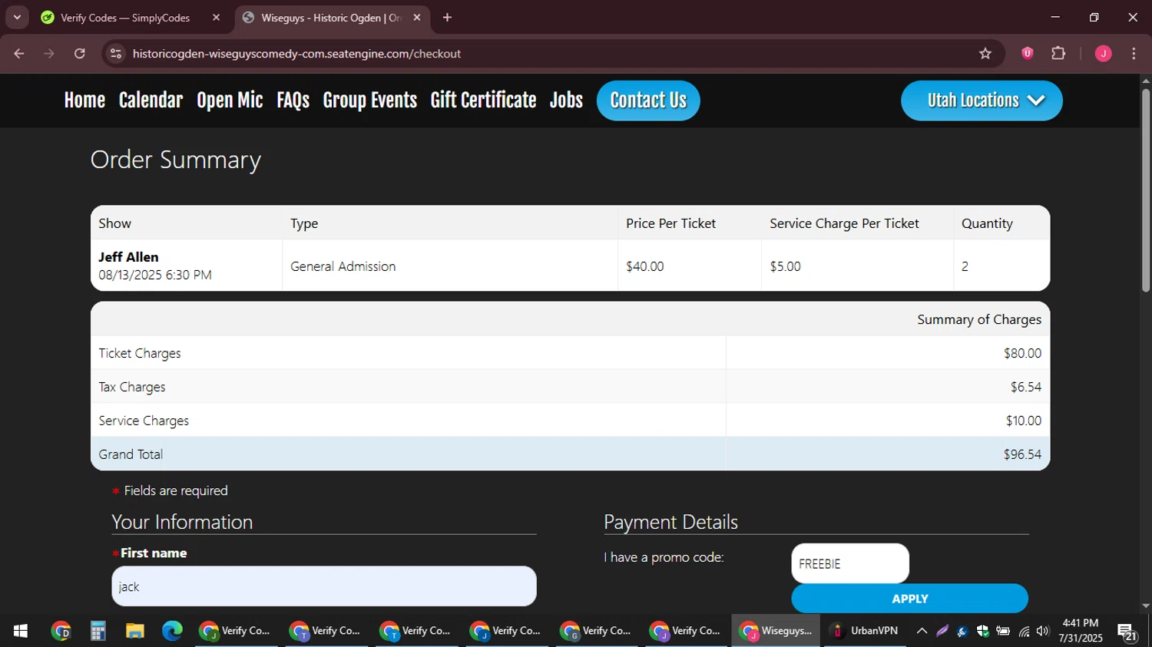Close the Wiseguys tab
This screenshot has width=1152, height=647.
pos(417,17)
